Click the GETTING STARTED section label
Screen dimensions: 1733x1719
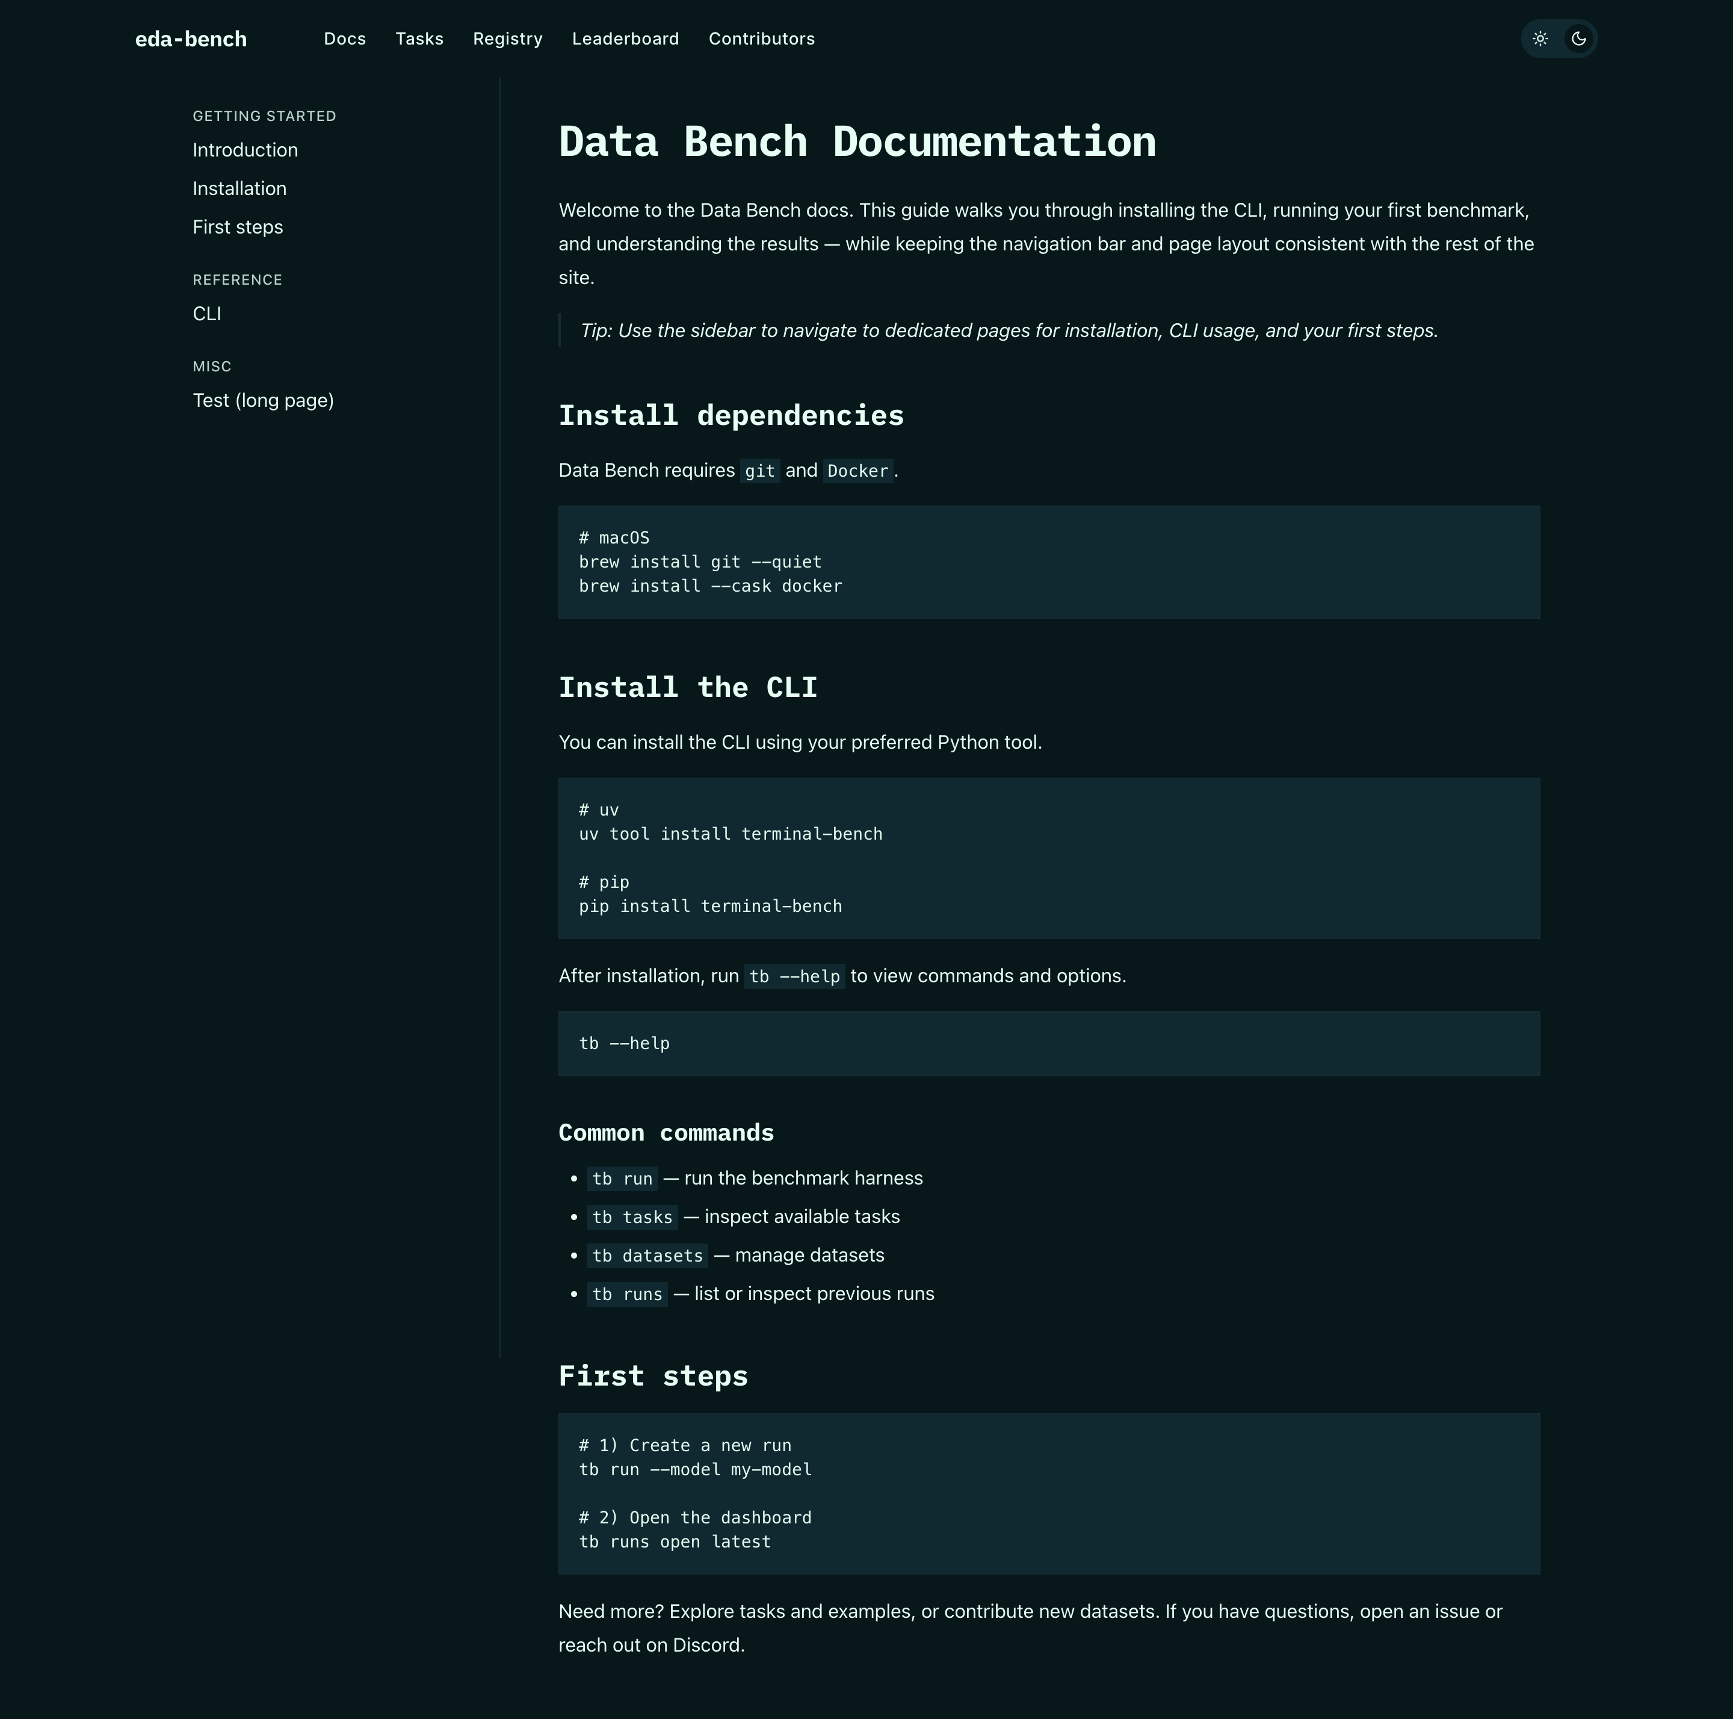264,116
